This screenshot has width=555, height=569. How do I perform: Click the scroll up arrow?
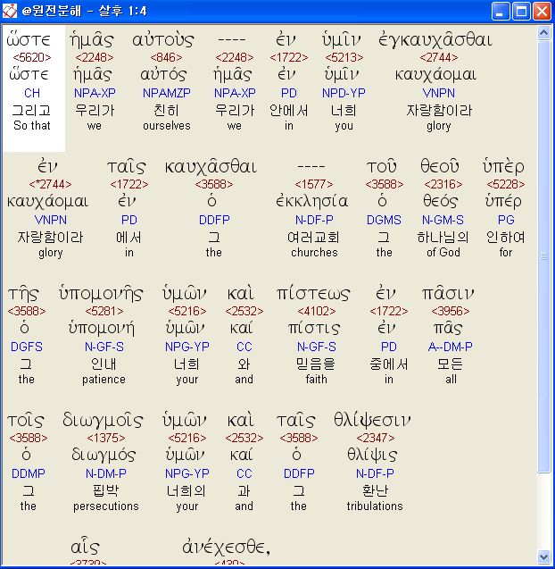(x=543, y=33)
